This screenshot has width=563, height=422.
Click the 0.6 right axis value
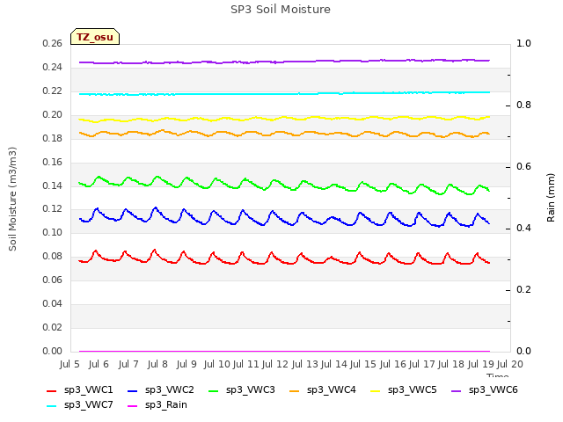click(523, 166)
